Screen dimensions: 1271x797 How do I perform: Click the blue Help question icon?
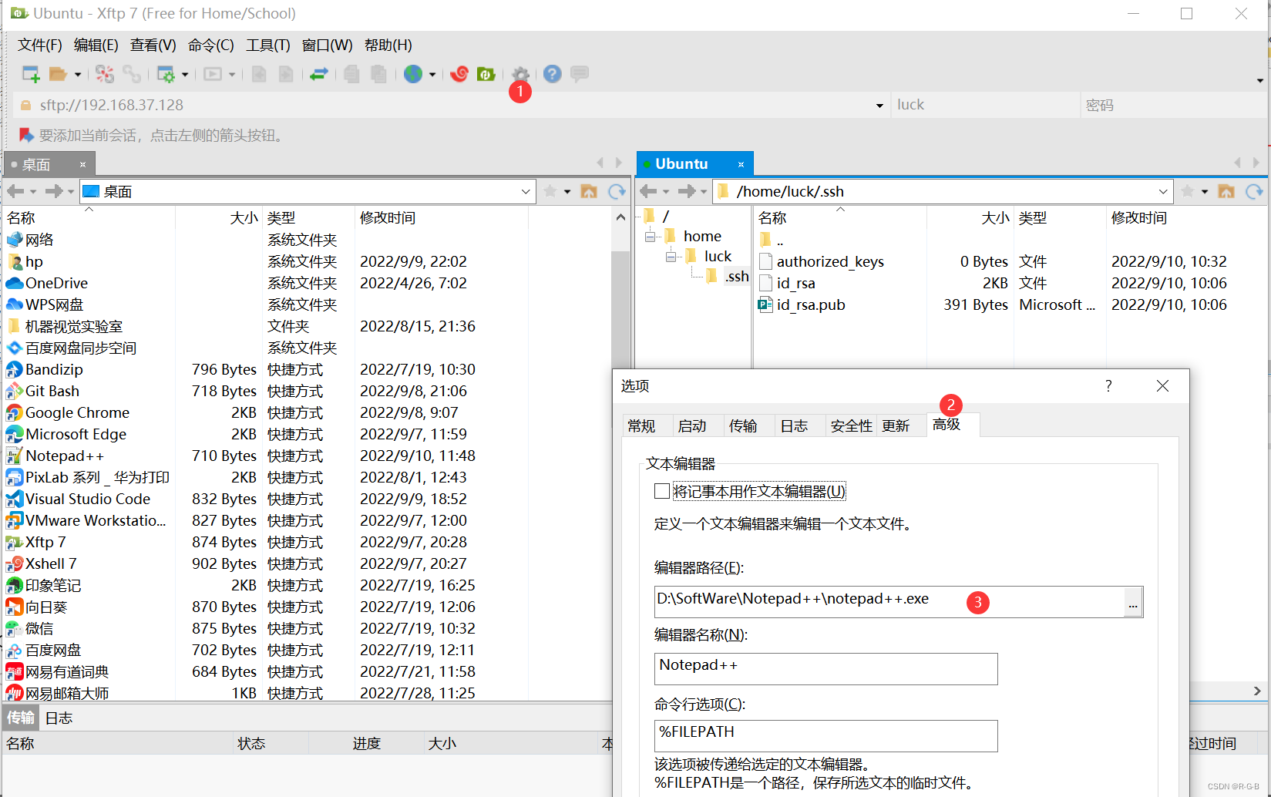552,74
